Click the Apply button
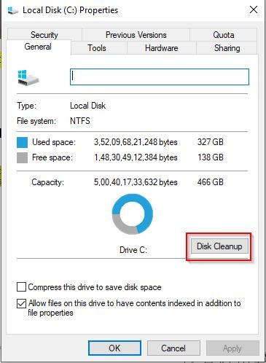The width and height of the screenshot is (266, 363). click(232, 348)
